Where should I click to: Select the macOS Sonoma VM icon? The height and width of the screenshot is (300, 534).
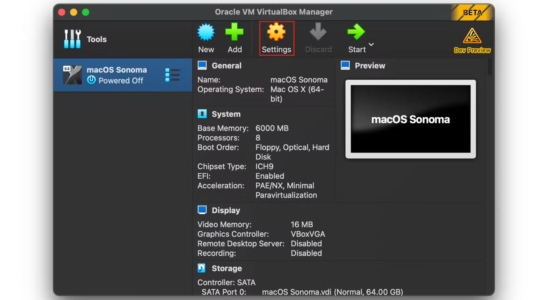click(x=72, y=75)
